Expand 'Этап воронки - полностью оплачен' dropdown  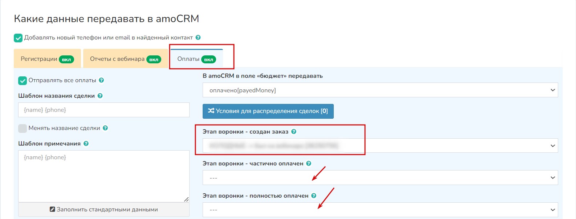point(380,210)
